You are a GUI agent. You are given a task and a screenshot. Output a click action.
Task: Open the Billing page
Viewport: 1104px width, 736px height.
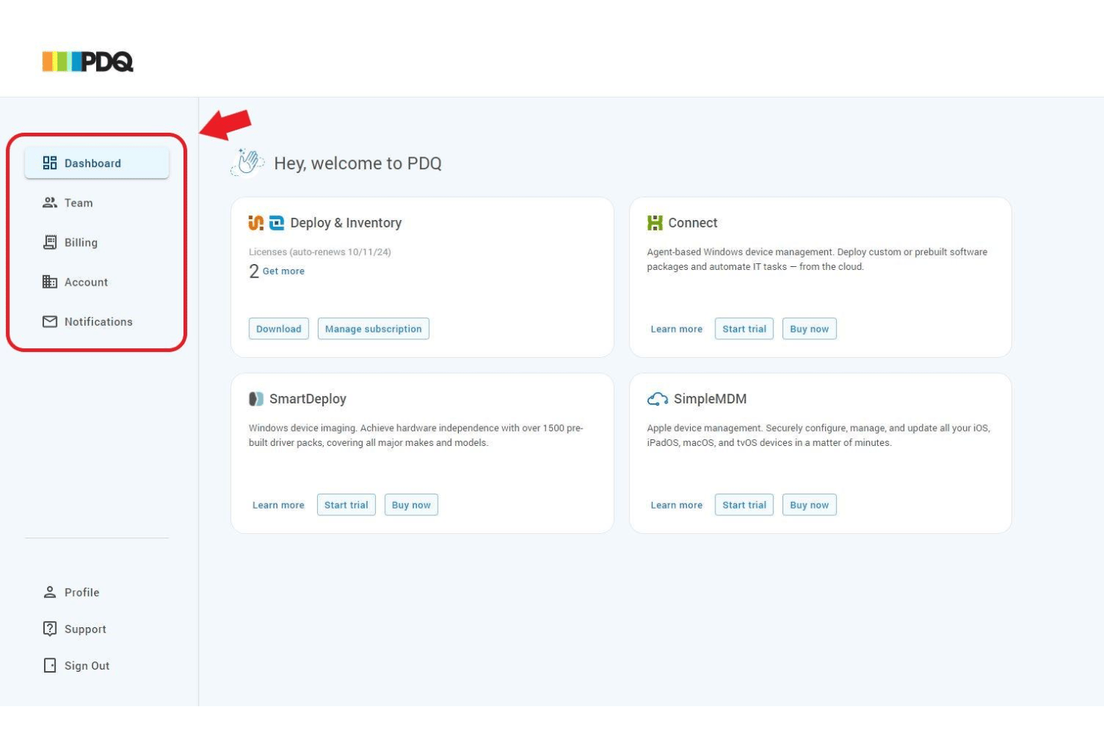click(x=97, y=242)
